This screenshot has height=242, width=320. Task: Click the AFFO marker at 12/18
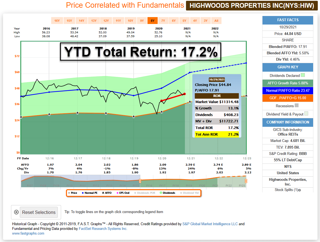[106, 113]
